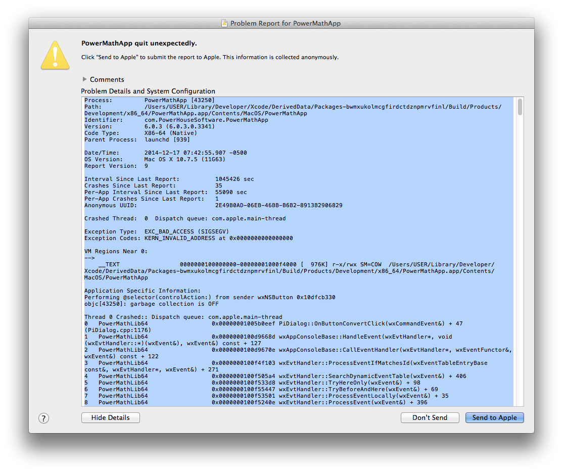Click the 'Problem Report for PowerMathApp' window title

click(286, 23)
